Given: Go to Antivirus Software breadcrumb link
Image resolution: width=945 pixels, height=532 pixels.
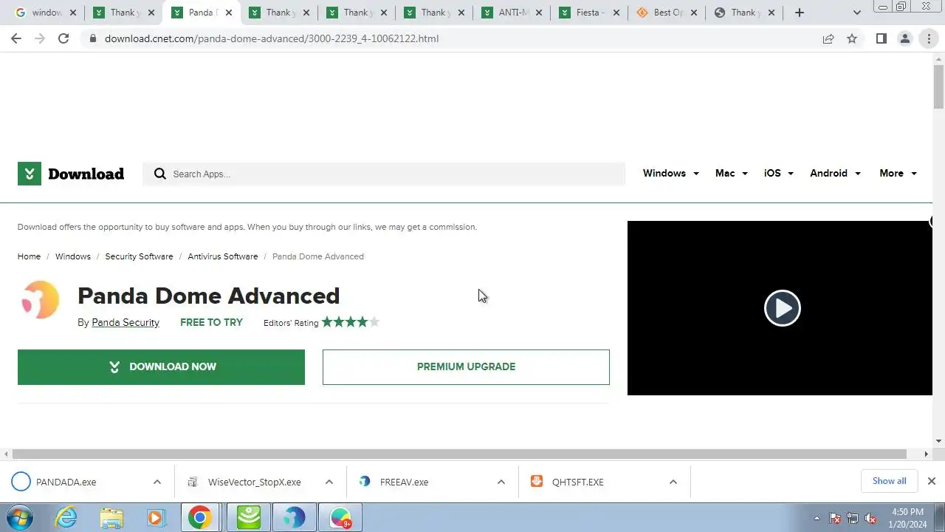Looking at the screenshot, I should click(222, 256).
